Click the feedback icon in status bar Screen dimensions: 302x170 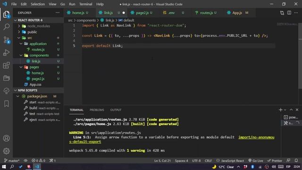coord(288,161)
